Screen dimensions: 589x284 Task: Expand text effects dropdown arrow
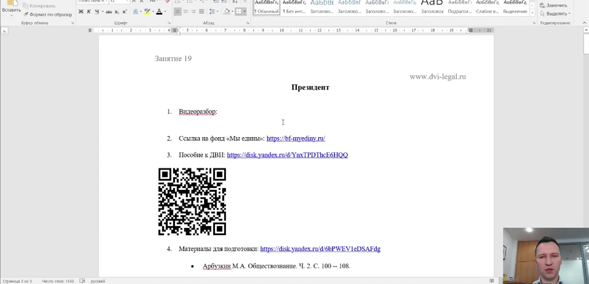click(x=141, y=12)
